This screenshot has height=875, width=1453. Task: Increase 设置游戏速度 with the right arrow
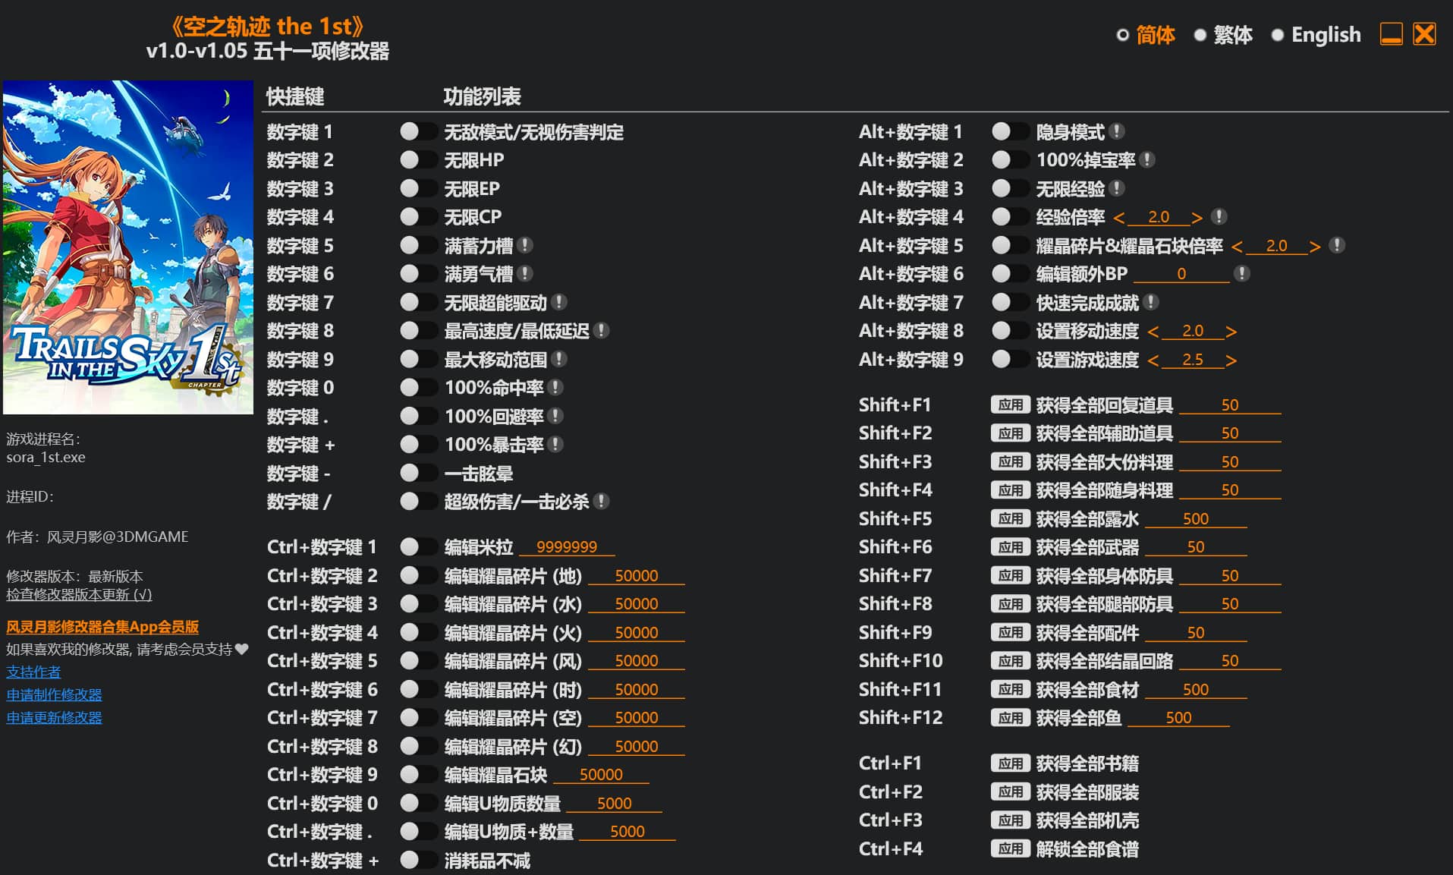coord(1231,360)
